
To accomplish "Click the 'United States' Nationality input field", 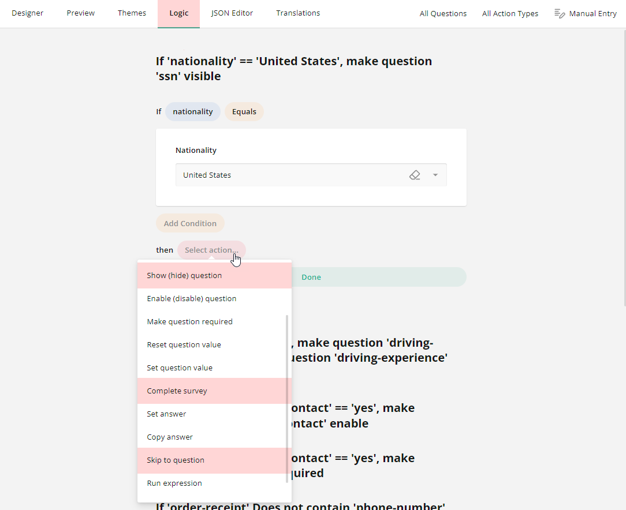I will click(289, 175).
